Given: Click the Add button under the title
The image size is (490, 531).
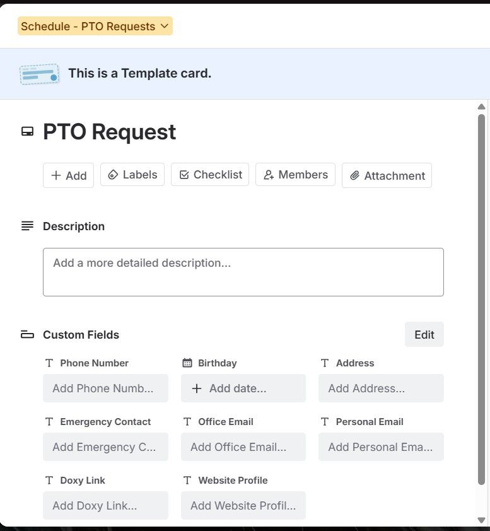Looking at the screenshot, I should pos(68,175).
